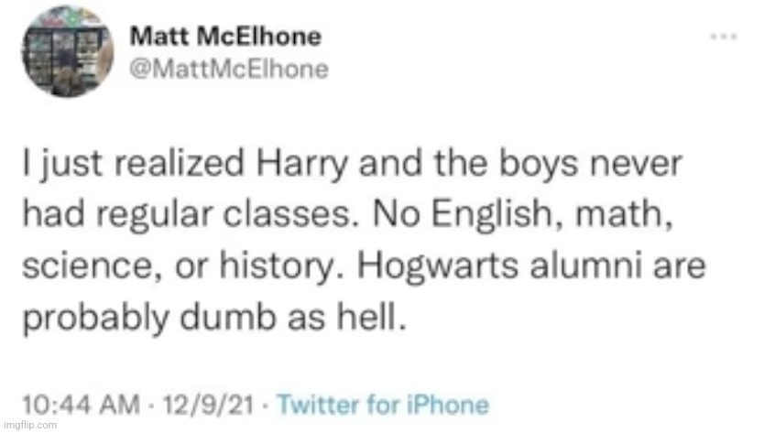The width and height of the screenshot is (764, 433).
Task: Open the bold Matt McElhone display name
Action: [225, 37]
